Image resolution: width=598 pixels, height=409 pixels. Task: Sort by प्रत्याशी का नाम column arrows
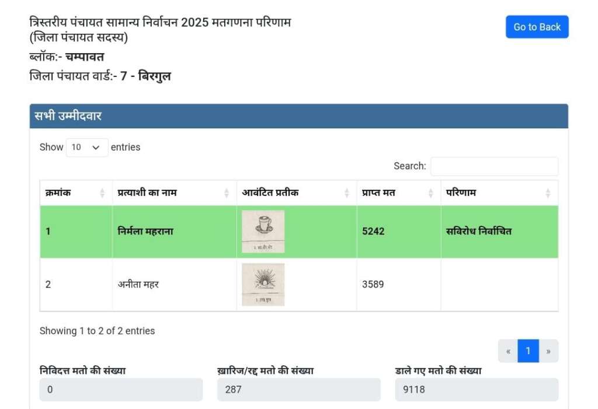click(227, 193)
